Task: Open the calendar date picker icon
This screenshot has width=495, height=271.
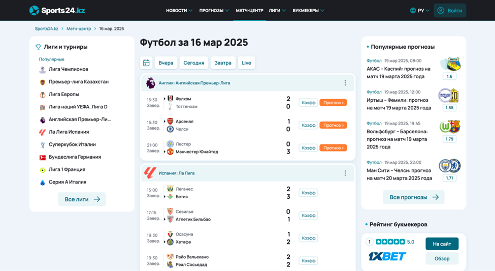Action: click(146, 63)
